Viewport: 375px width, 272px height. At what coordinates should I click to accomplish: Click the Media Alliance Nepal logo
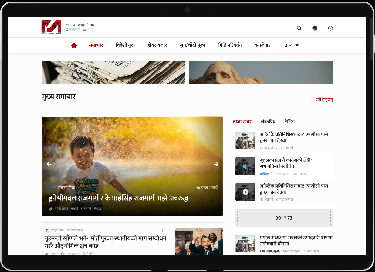click(51, 27)
